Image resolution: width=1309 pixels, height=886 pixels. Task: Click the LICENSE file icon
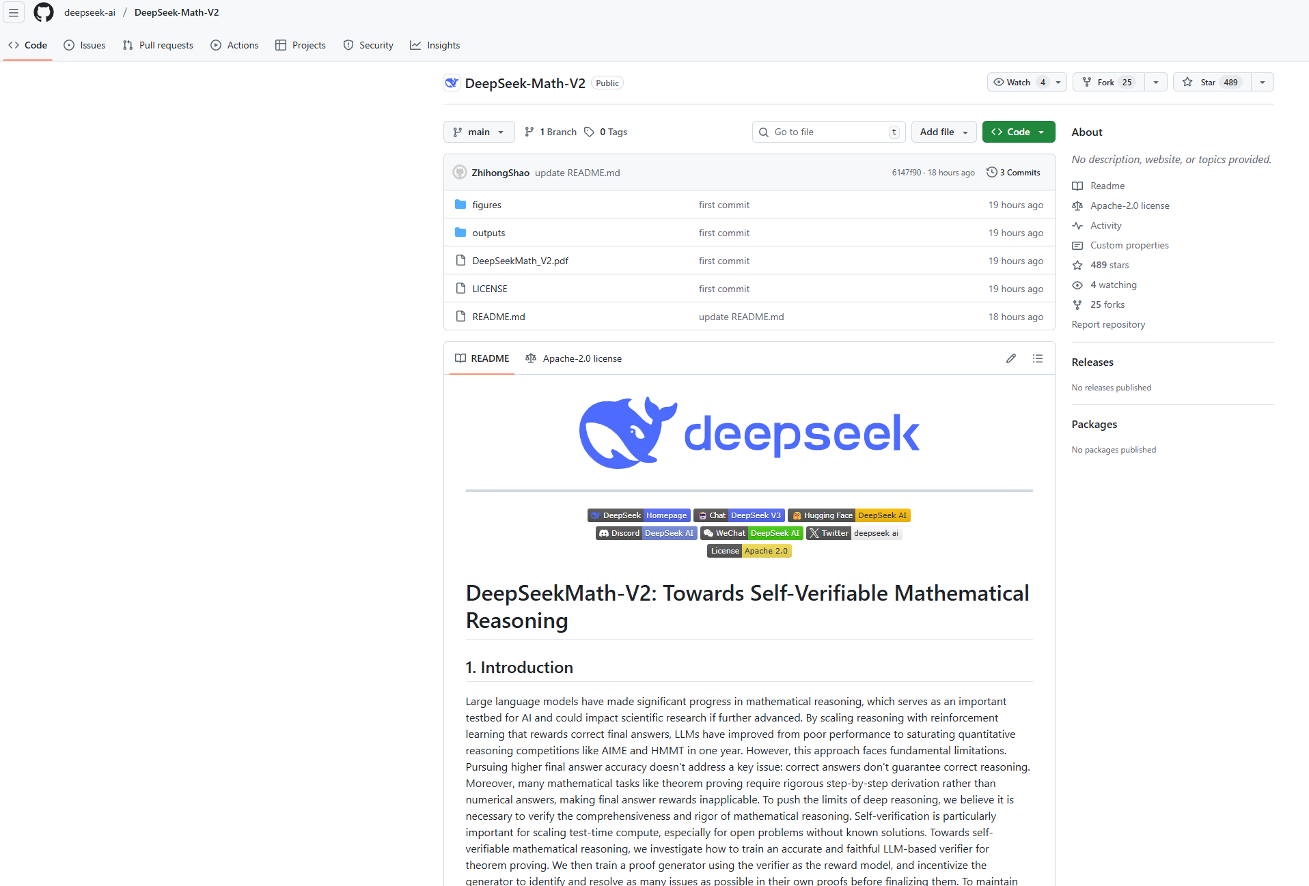pyautogui.click(x=460, y=289)
